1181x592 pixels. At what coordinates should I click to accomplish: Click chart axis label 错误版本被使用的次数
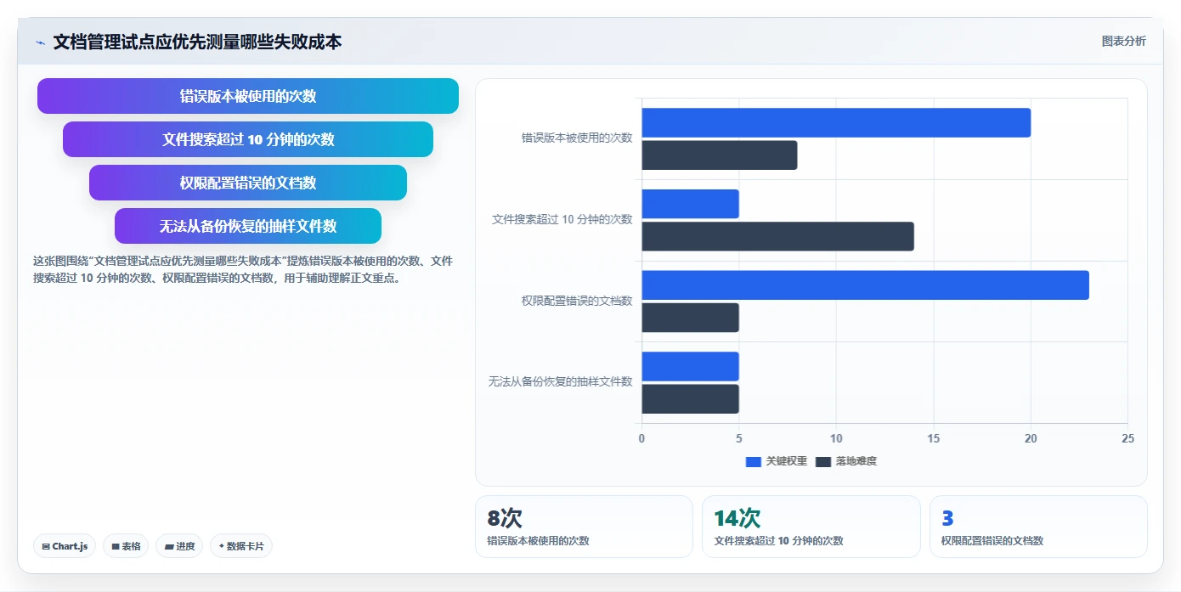tap(577, 138)
